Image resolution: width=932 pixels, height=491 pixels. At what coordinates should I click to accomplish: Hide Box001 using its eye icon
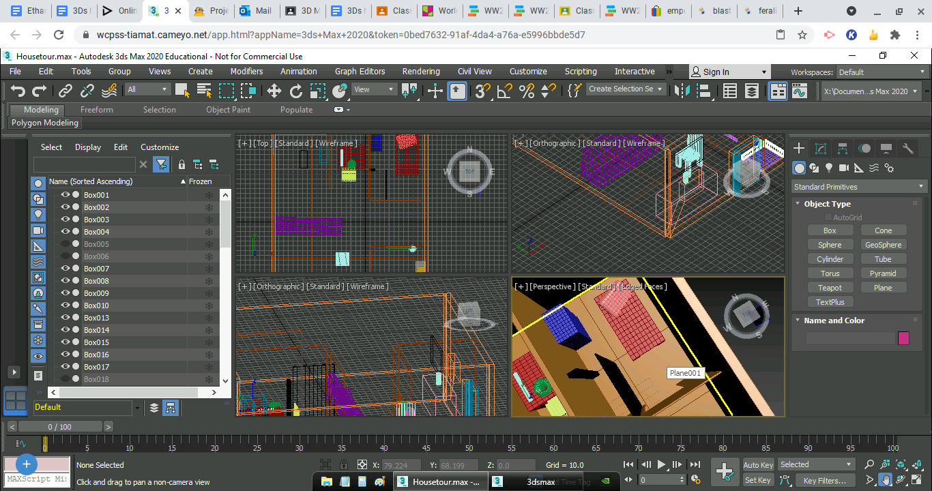click(65, 195)
